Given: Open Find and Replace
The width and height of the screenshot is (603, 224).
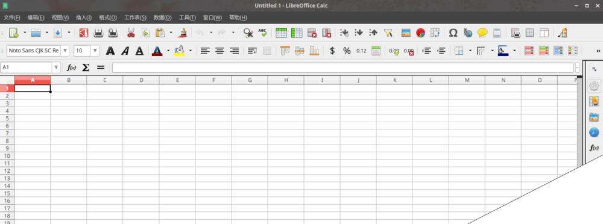Looking at the screenshot, I should pyautogui.click(x=248, y=33).
